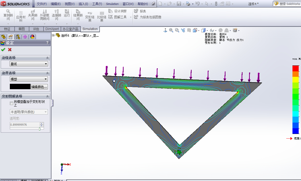The image size is (301, 181).
Task: Click the red X to cancel settings
Action: tap(10, 50)
